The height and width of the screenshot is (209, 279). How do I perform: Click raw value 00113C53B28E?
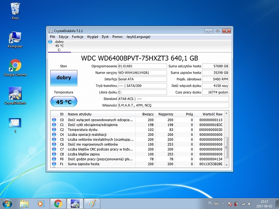[211, 164]
